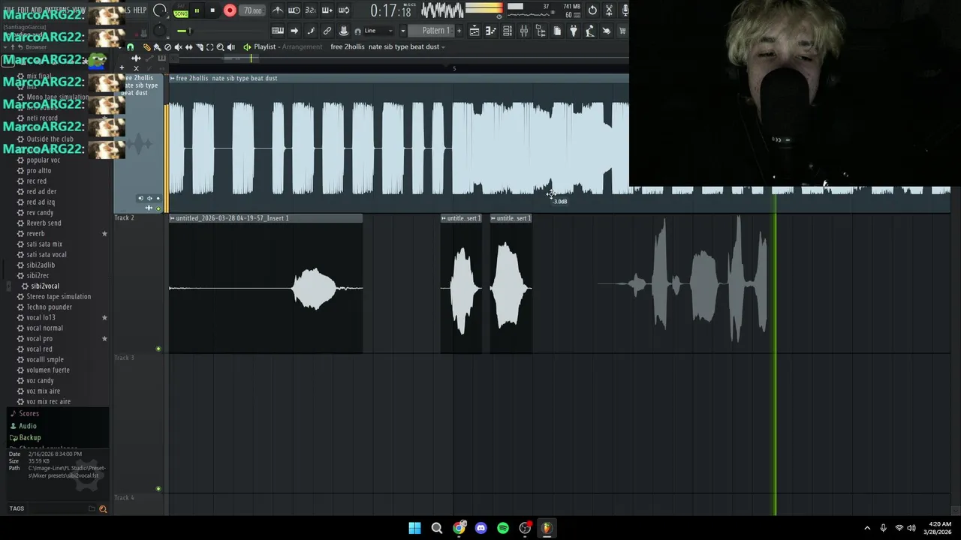Image resolution: width=961 pixels, height=540 pixels.
Task: Toggle the stamp tool icon in toolbar
Action: tap(343, 31)
